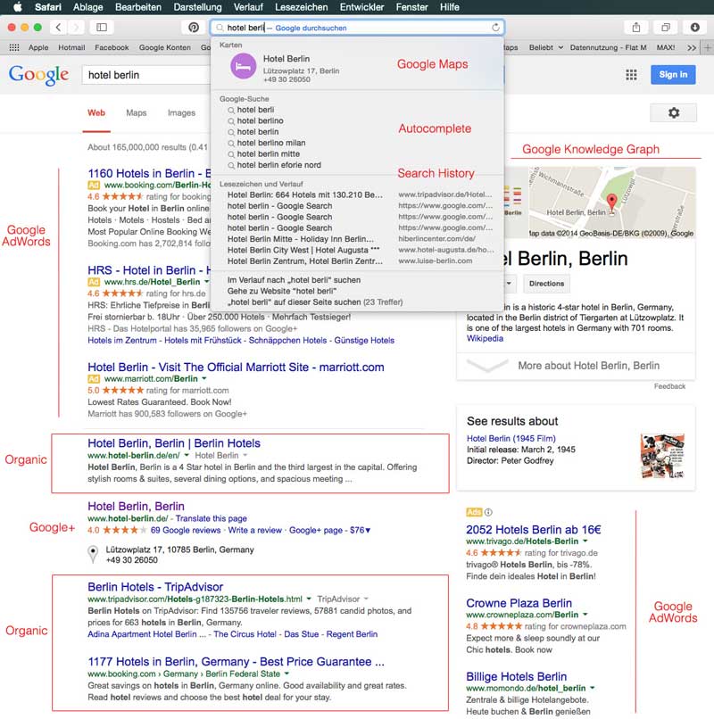The width and height of the screenshot is (714, 719).
Task: Select 'hotel berlin eforie nord' suggestion
Action: (279, 165)
